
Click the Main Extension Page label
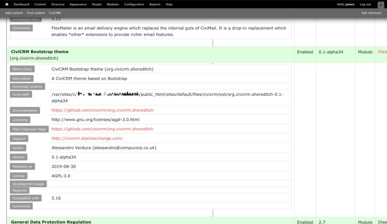(29, 129)
